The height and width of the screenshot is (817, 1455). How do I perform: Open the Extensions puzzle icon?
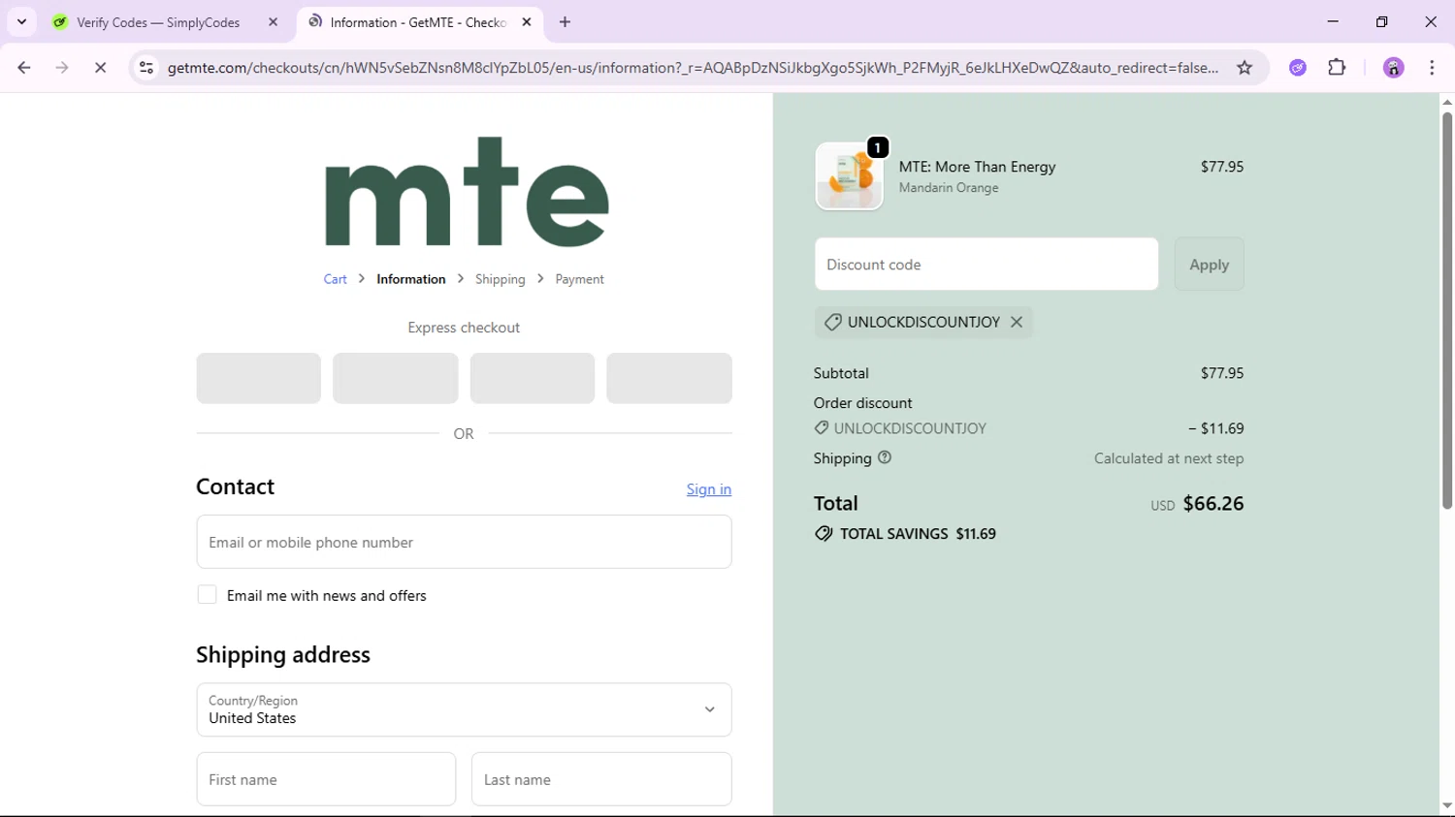1337,68
